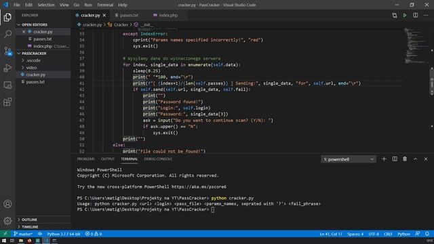Select Python 3.7.7 64-bit interpreter
The height and width of the screenshot is (244, 434).
pos(63,234)
